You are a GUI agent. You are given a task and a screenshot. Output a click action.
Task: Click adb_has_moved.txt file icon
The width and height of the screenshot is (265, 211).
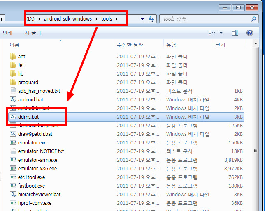pos(13,91)
